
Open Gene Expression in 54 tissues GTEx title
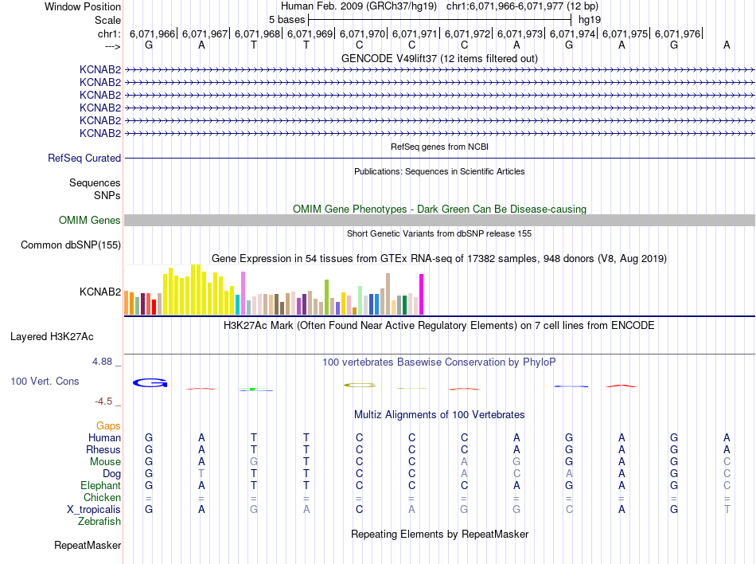click(439, 259)
